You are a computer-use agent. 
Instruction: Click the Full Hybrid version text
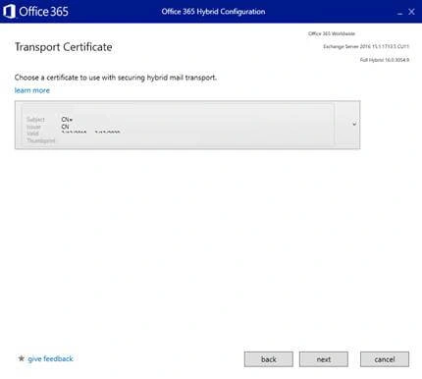point(385,60)
